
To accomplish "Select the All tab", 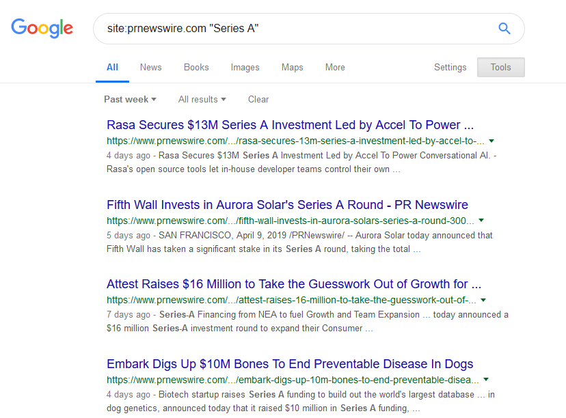I will coord(112,68).
